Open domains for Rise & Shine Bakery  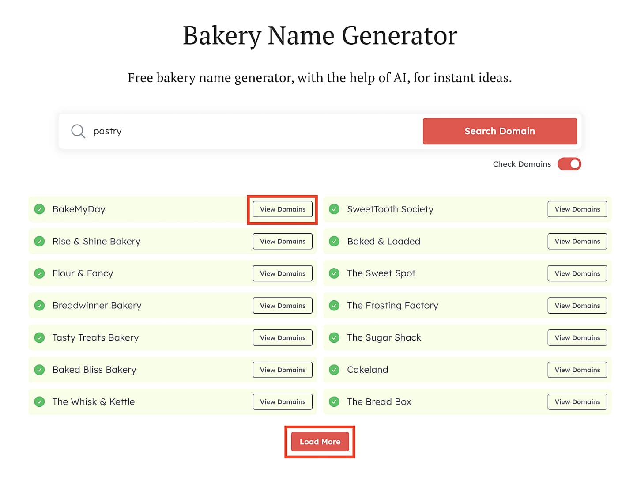coord(283,241)
